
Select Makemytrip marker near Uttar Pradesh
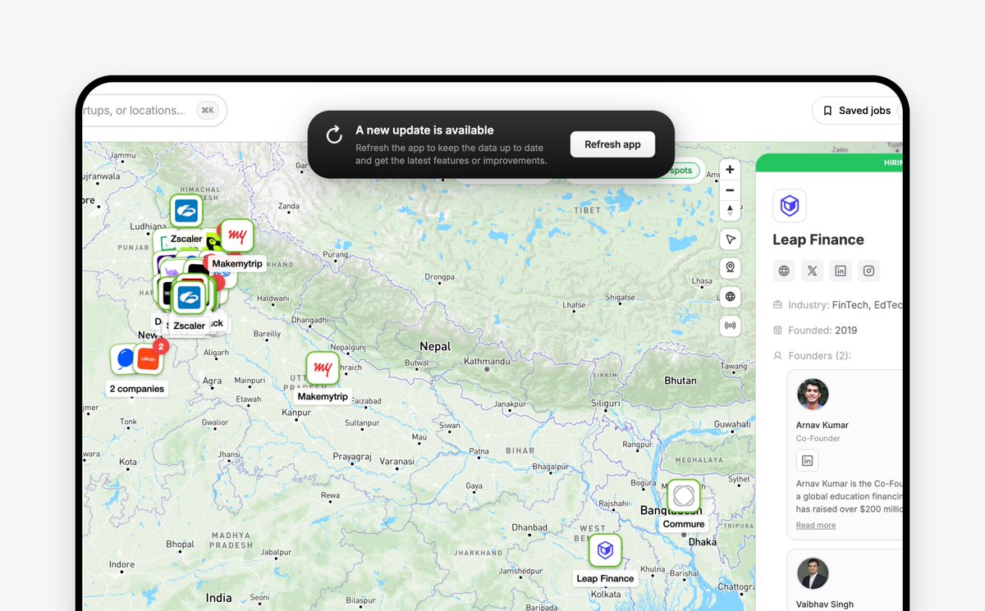click(323, 368)
